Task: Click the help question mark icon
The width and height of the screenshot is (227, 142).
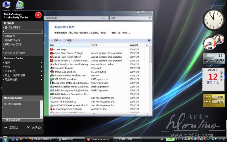Action: 149,40
